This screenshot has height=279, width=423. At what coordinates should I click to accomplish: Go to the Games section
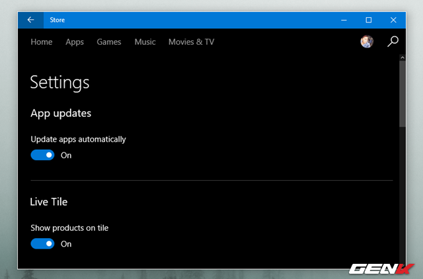click(x=109, y=42)
